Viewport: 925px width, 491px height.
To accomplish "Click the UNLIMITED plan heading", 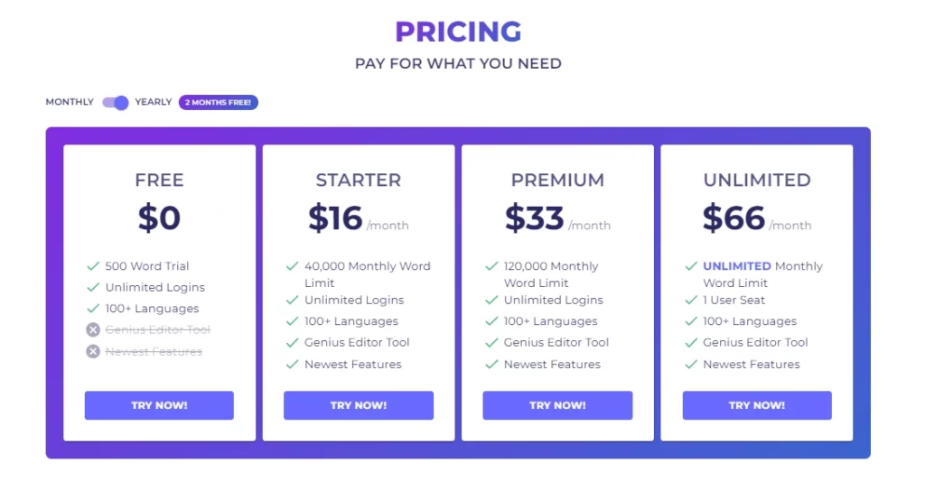I will point(757,180).
